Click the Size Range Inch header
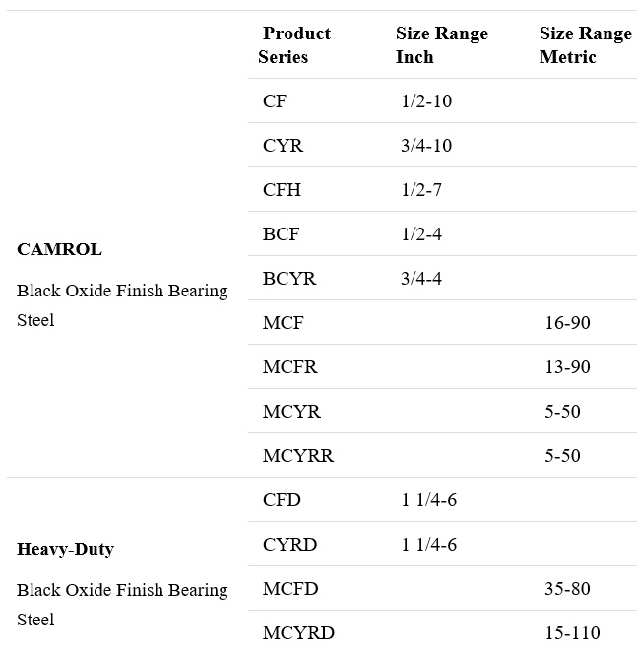 [442, 45]
